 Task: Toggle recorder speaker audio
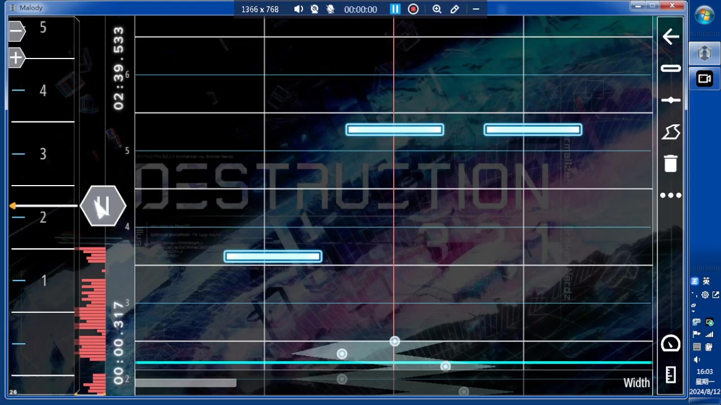pos(299,9)
